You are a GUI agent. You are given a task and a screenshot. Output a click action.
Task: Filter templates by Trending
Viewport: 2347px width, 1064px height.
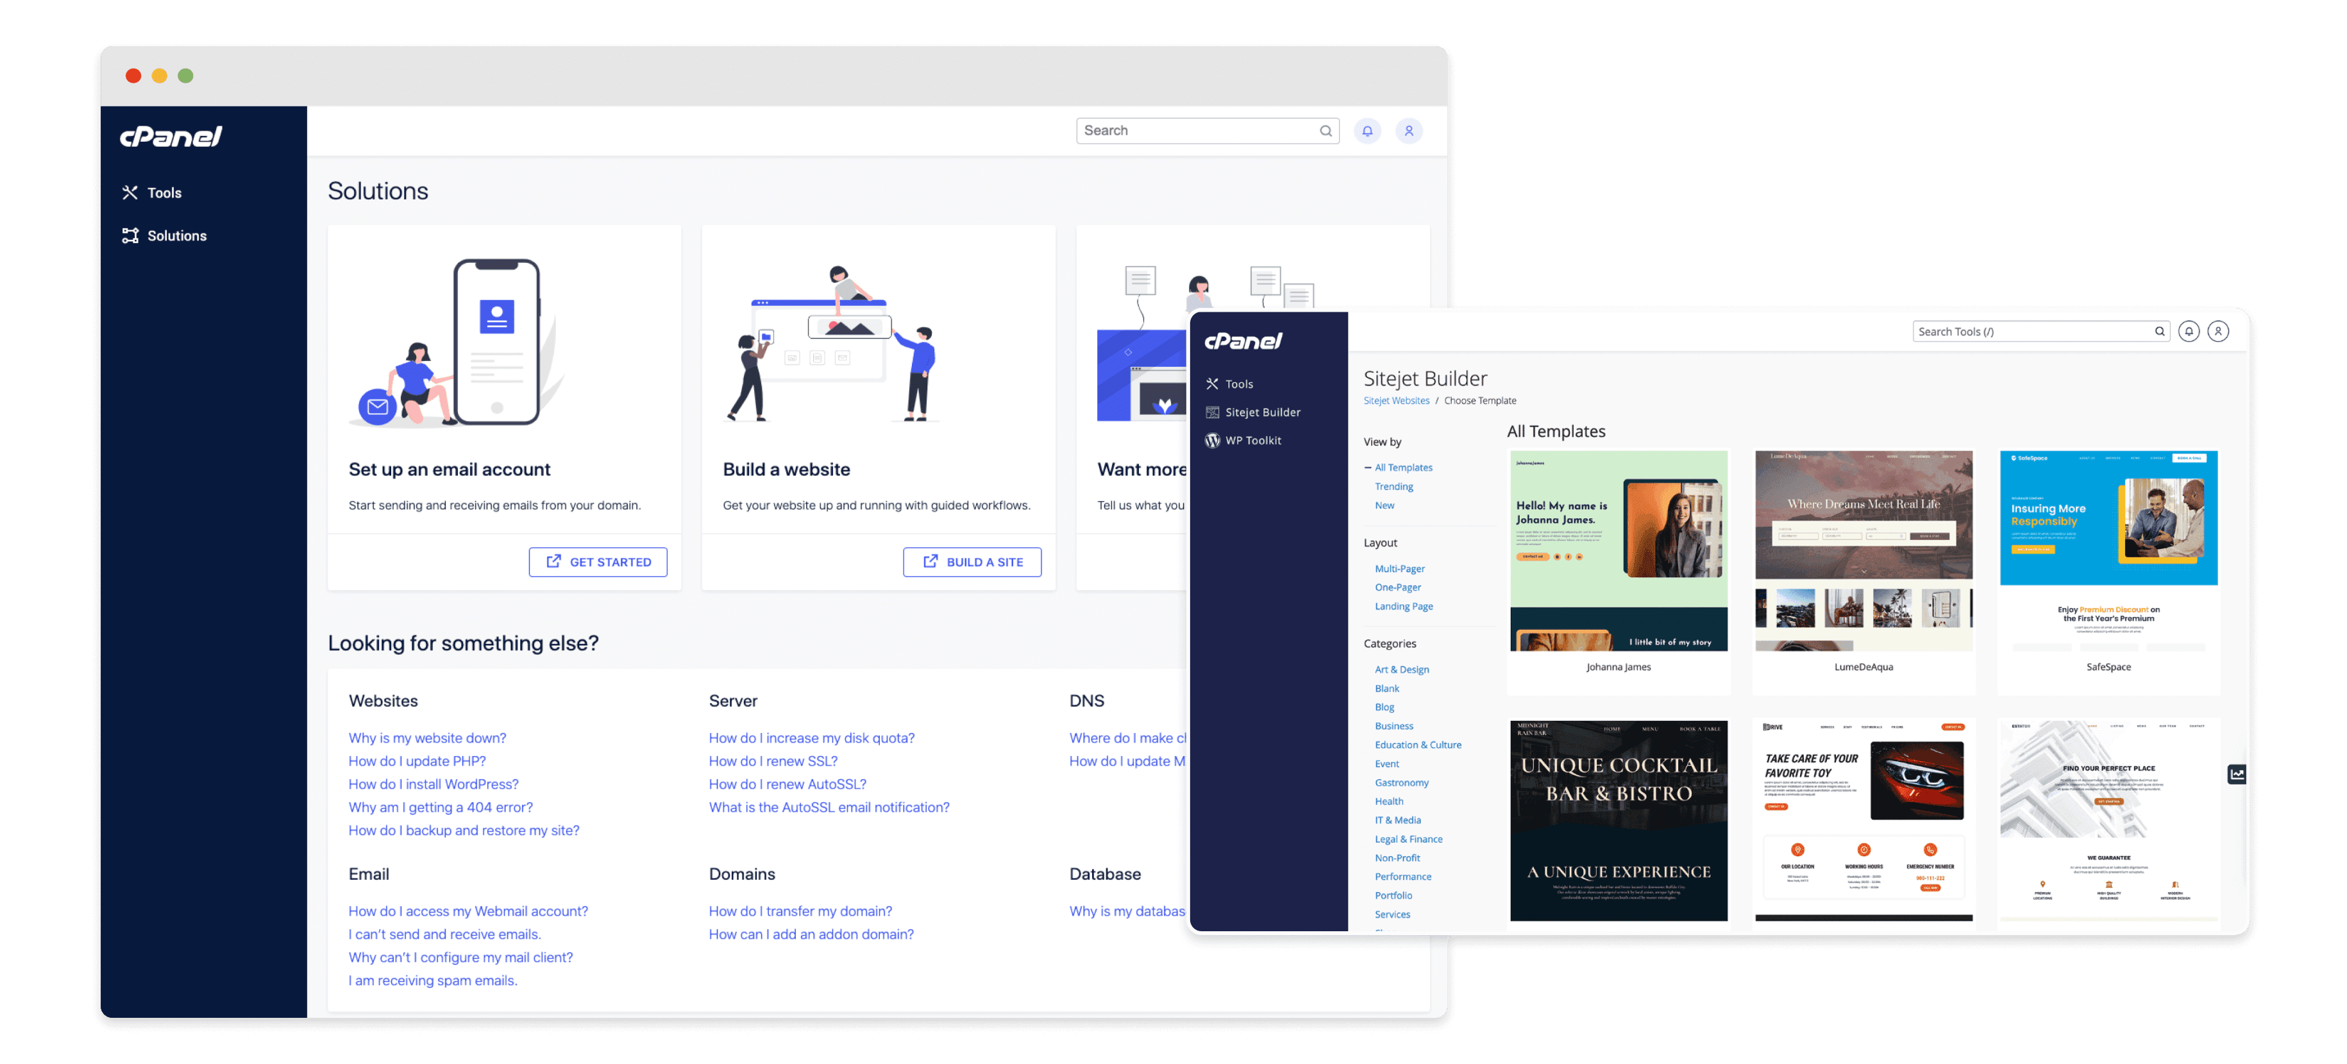[1394, 486]
